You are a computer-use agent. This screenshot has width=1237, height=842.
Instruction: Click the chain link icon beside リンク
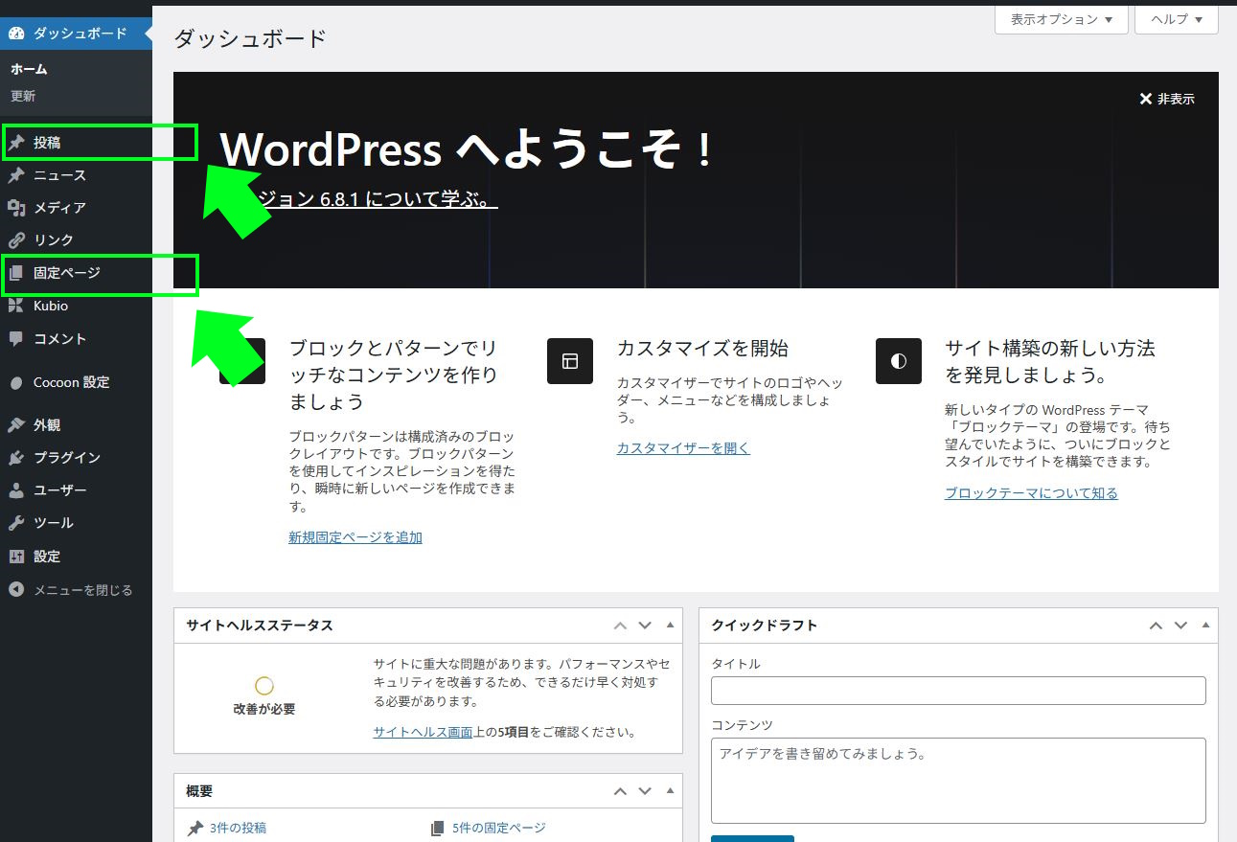click(x=16, y=240)
